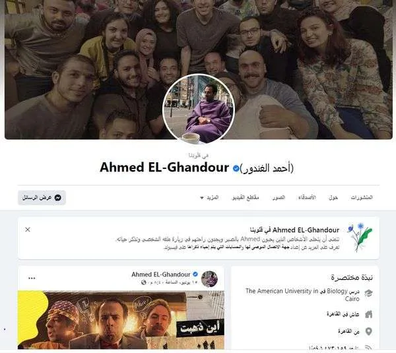This screenshot has width=396, height=353.
Task: Expand the المزيد dropdown menu
Action: [209, 197]
